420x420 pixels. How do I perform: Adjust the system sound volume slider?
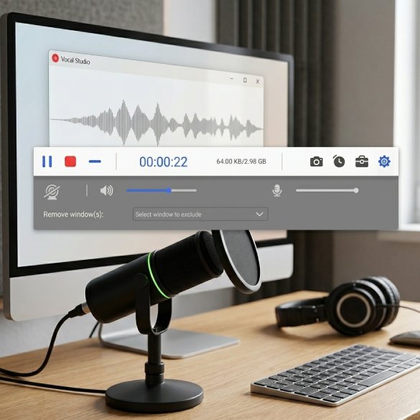tap(162, 191)
